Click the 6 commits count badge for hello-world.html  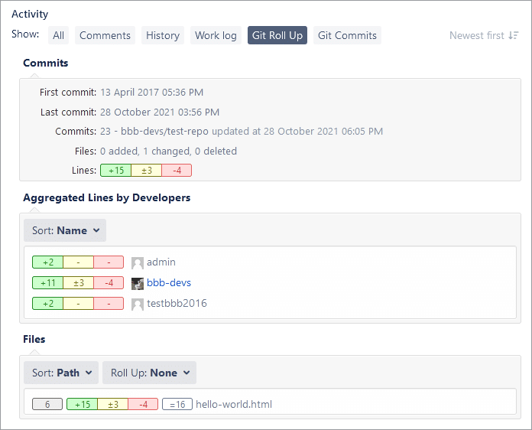47,404
